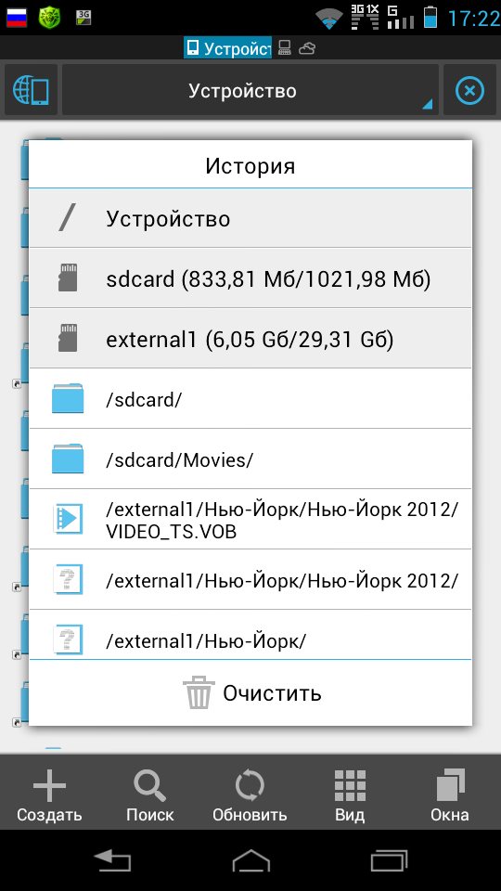The image size is (501, 891).
Task: Clear history with Очистить trash button
Action: pos(250,692)
